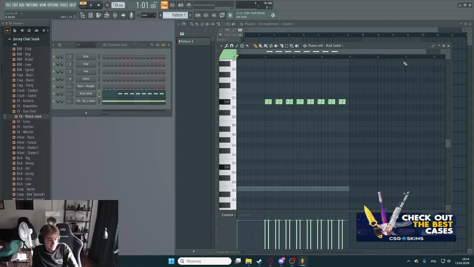Open Playlist options menu arrow
The height and width of the screenshot is (267, 474).
click(178, 24)
